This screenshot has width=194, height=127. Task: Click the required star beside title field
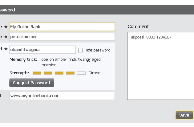6,27
